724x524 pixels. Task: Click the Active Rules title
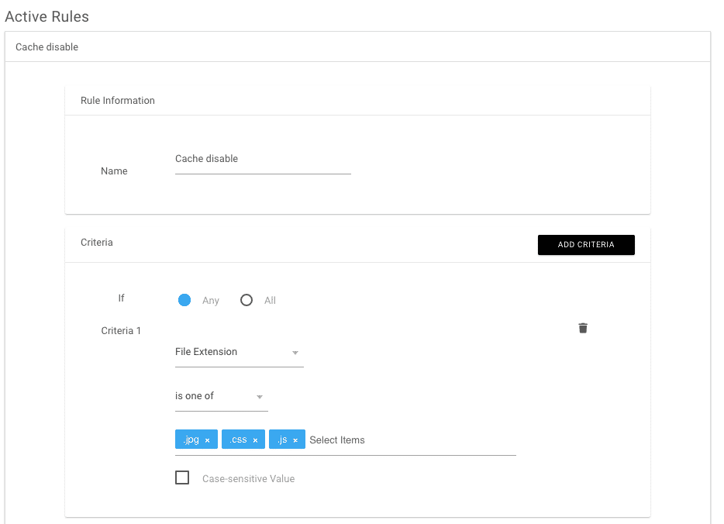[47, 16]
